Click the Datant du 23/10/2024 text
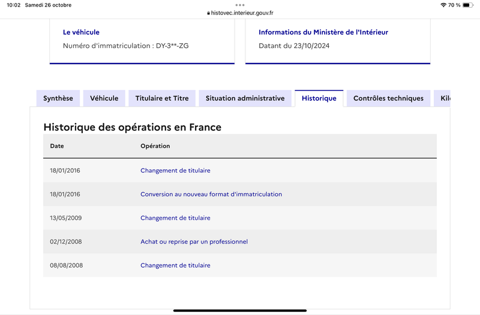480x315 pixels. coord(294,46)
